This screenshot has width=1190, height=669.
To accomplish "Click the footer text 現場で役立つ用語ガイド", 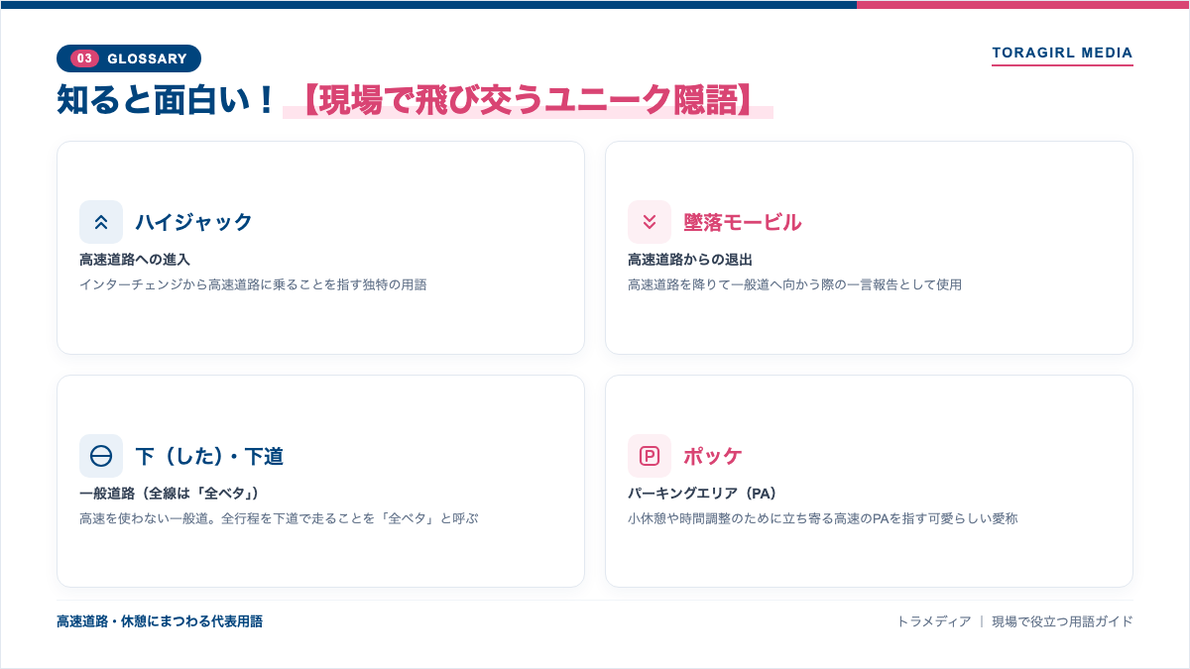I will pos(1062,621).
